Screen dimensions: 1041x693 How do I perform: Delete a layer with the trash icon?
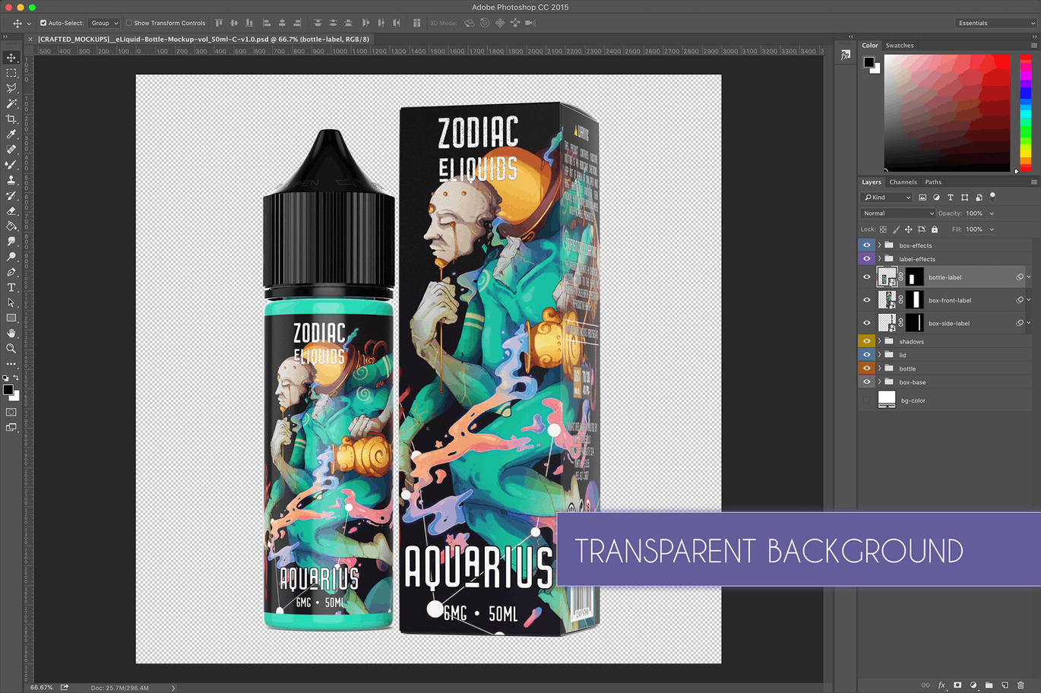point(1020,685)
